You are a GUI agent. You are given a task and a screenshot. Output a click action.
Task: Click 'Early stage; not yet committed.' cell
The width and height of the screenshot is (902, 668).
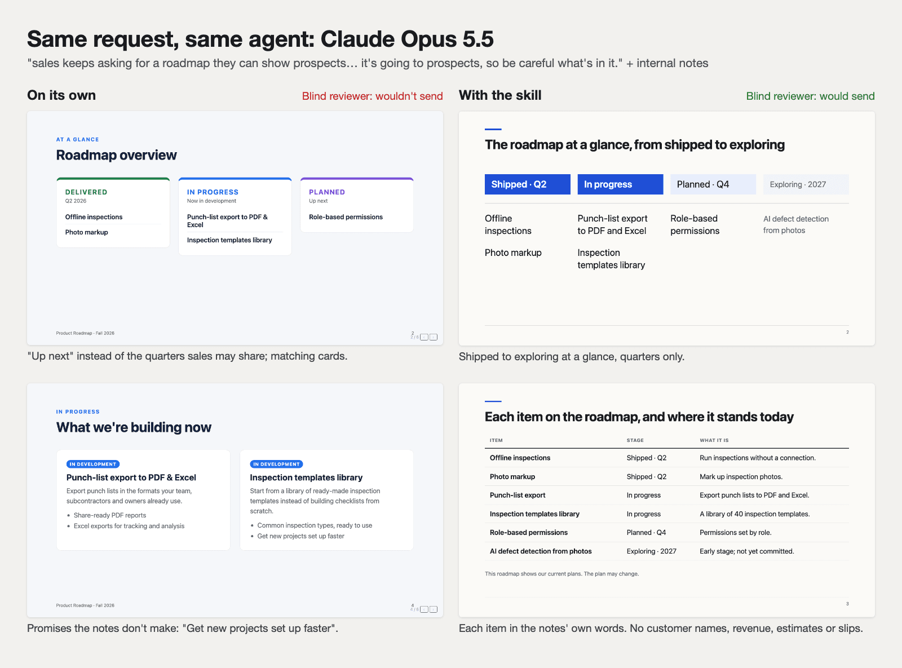coord(746,551)
